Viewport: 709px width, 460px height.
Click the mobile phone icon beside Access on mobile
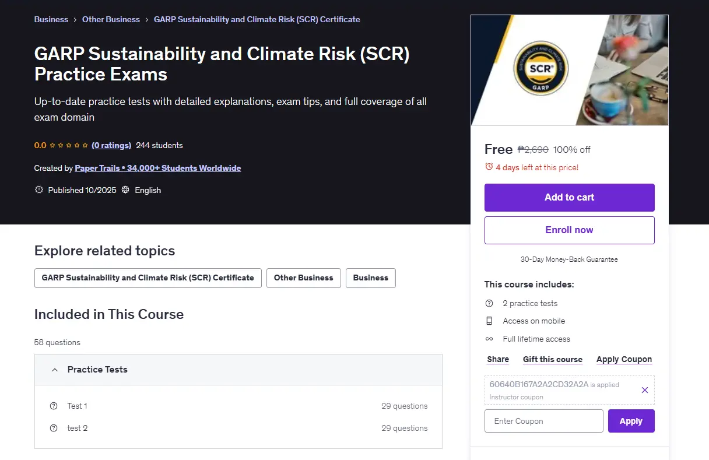coord(489,321)
